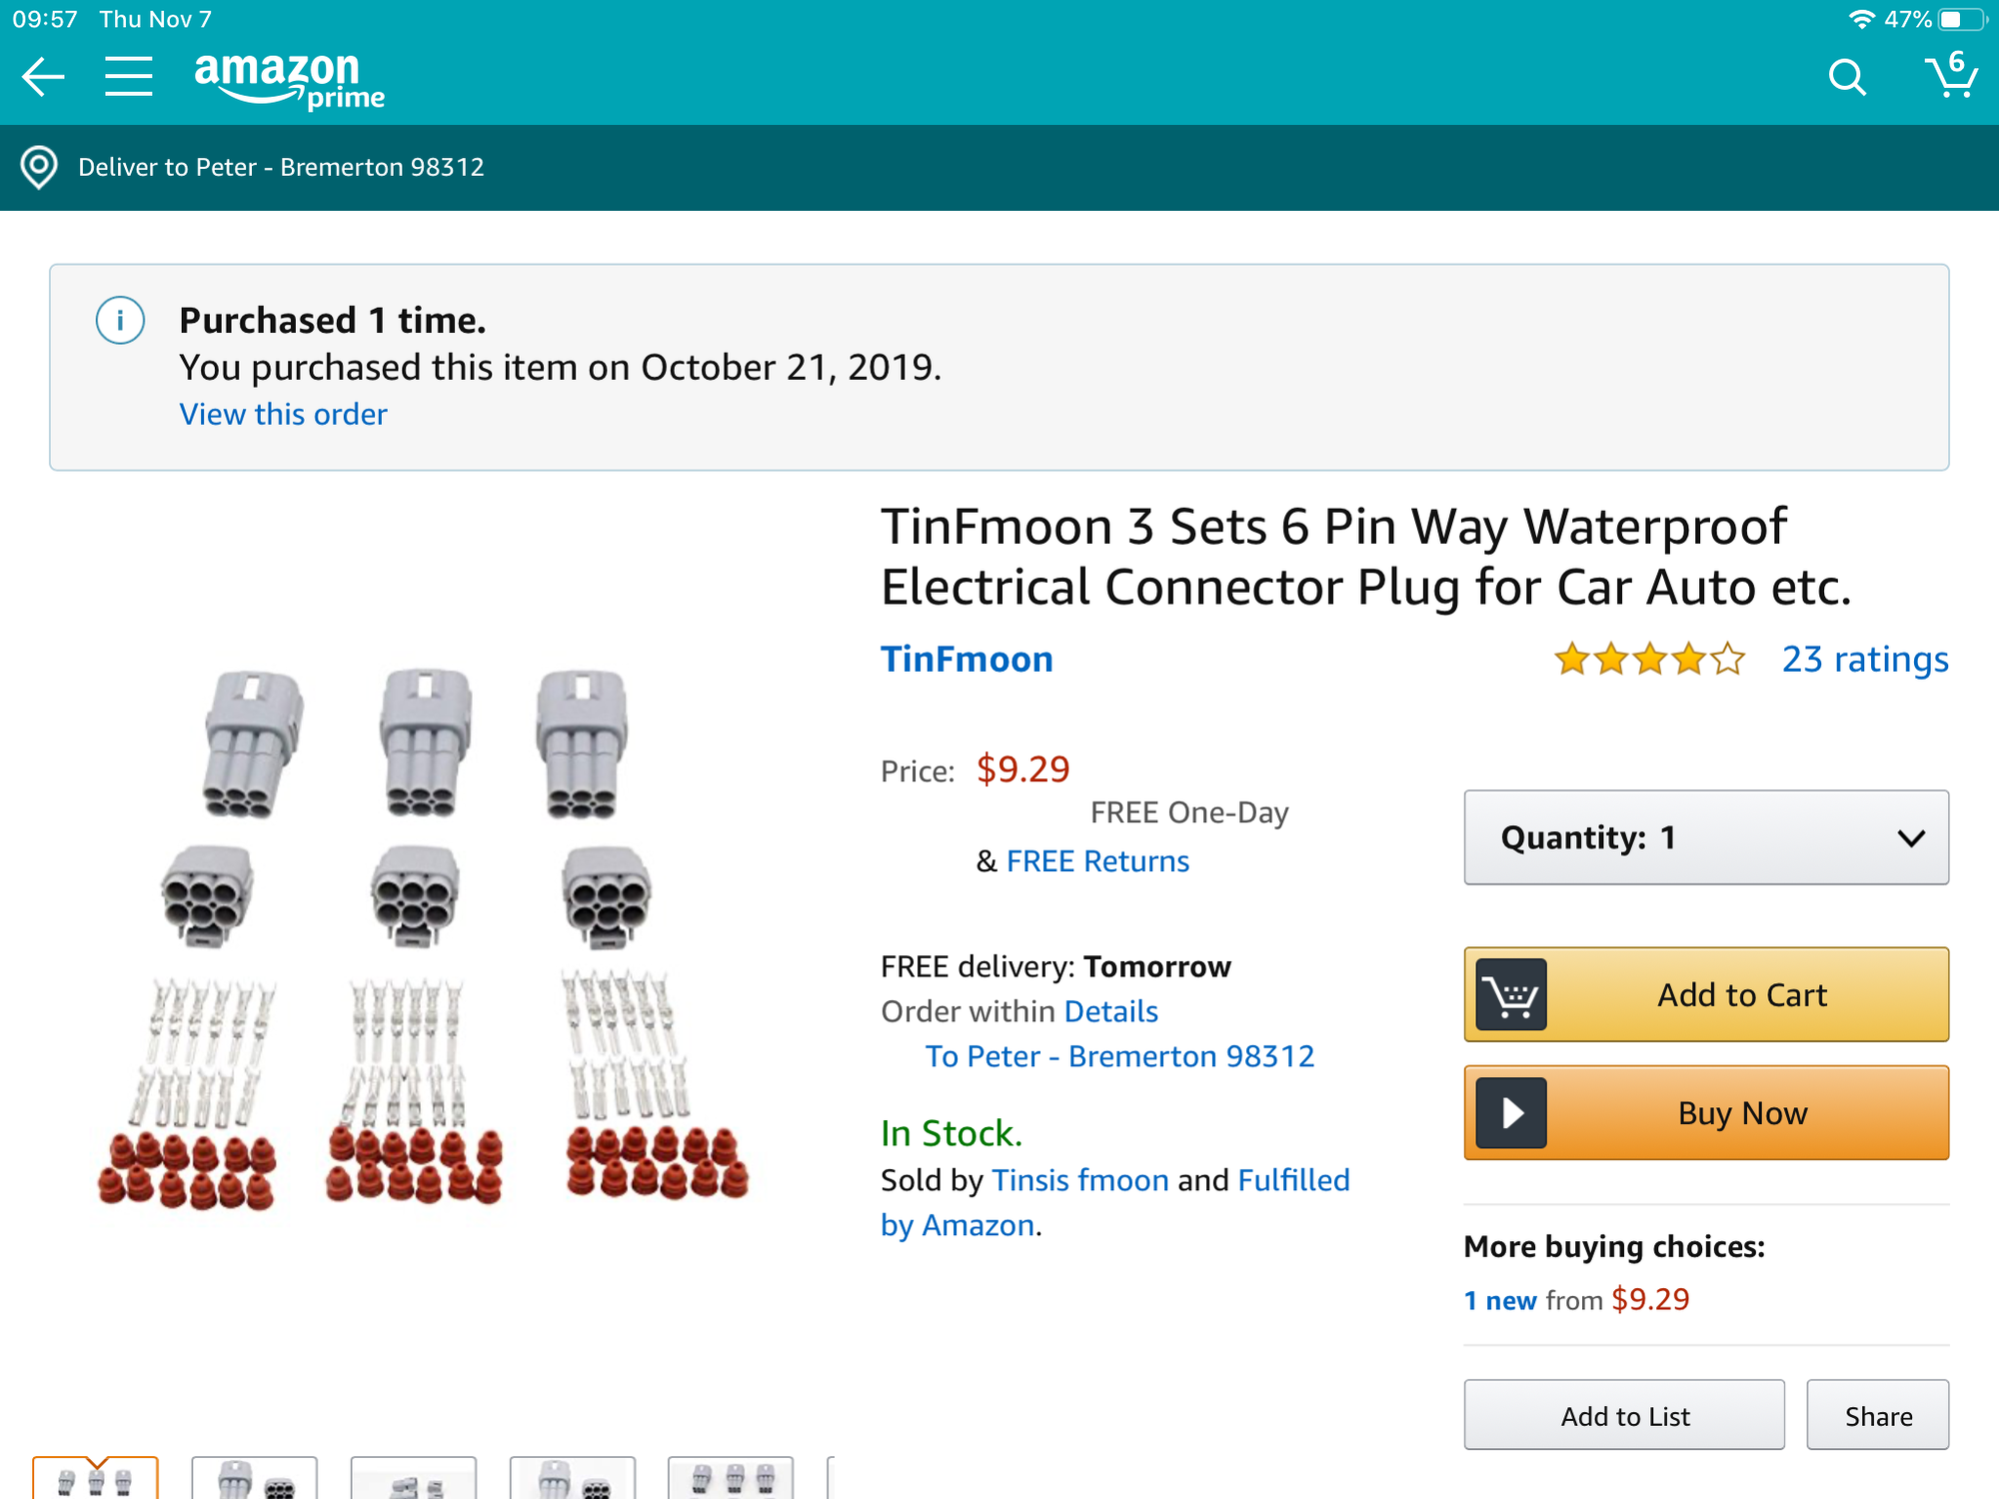
Task: Click the FREE Returns link
Action: pos(1097,861)
